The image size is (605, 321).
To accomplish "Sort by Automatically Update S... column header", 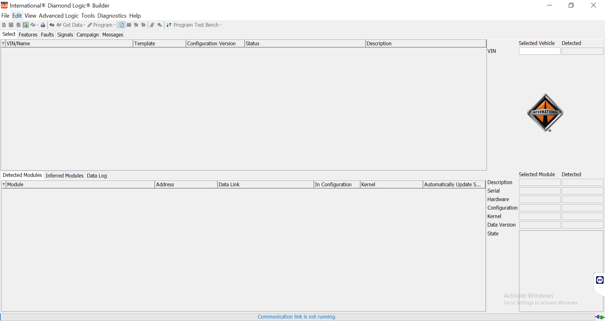I will 454,184.
